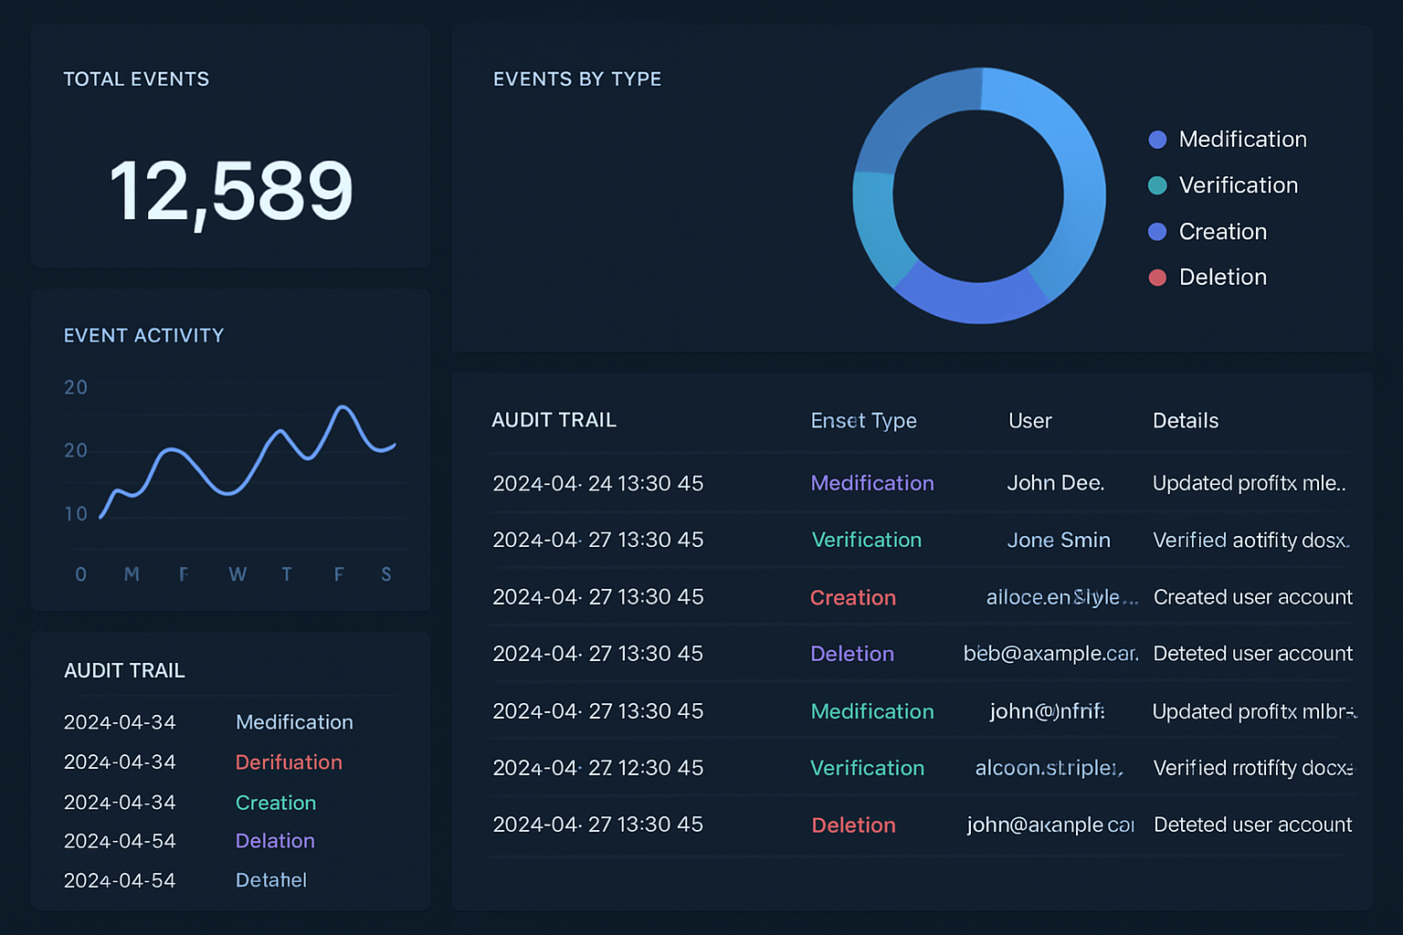Click the Creation legend marker
The width and height of the screenshot is (1403, 935).
(x=1157, y=231)
